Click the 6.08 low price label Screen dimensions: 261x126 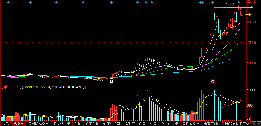(100, 79)
